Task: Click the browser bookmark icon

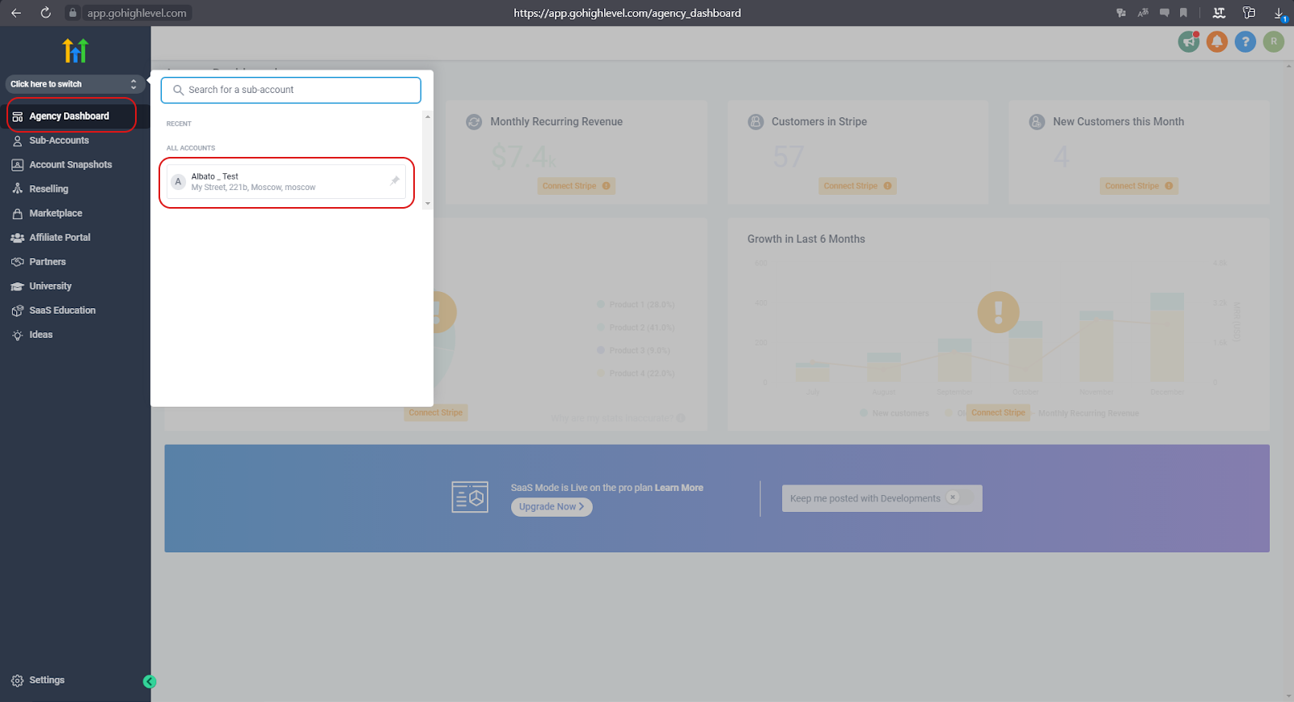Action: coord(1183,13)
